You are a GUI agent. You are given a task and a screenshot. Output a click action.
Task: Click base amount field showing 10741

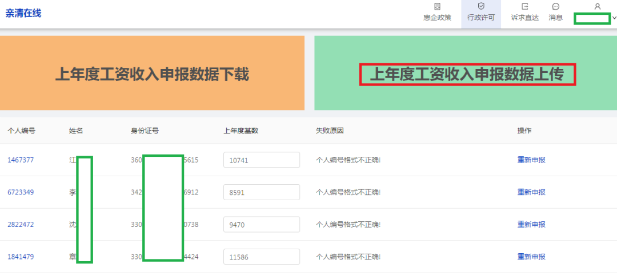pyautogui.click(x=261, y=160)
